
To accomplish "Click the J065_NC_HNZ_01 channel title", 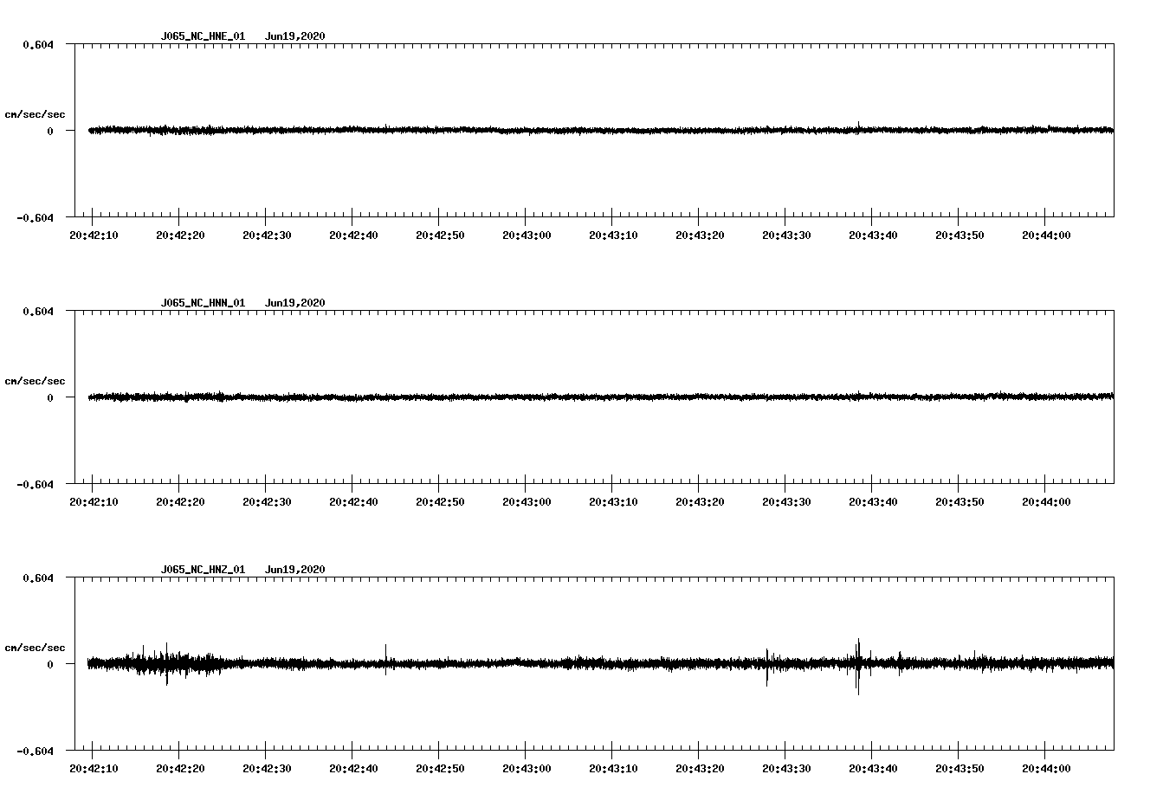I will click(x=203, y=570).
